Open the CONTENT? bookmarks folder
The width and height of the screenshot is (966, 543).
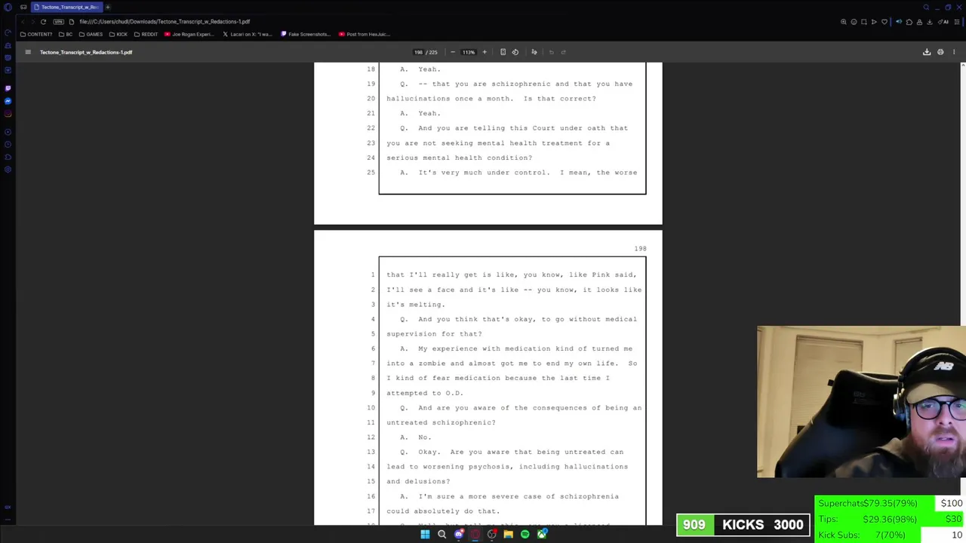pos(37,34)
